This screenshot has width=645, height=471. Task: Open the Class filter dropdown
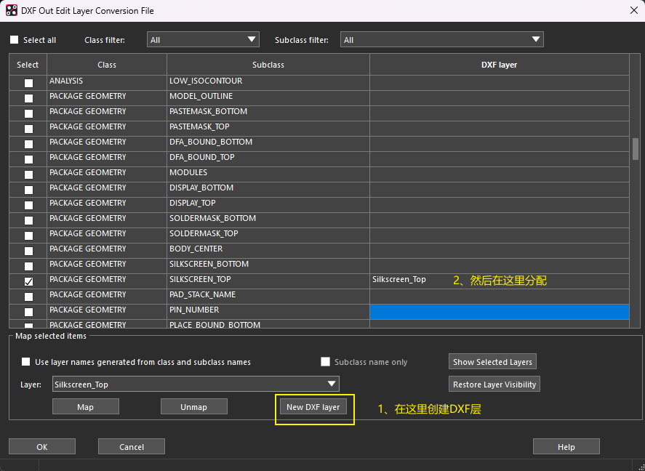(203, 40)
